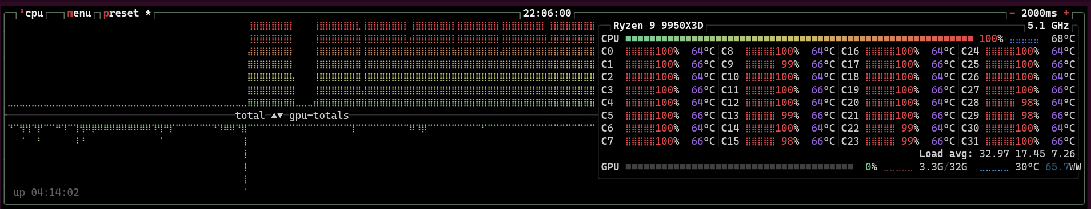Click the 32.97 one-minute load value

click(x=994, y=154)
